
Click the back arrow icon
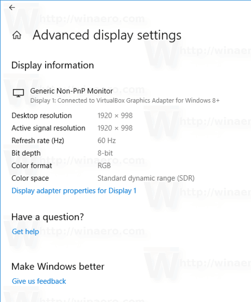[x=12, y=8]
